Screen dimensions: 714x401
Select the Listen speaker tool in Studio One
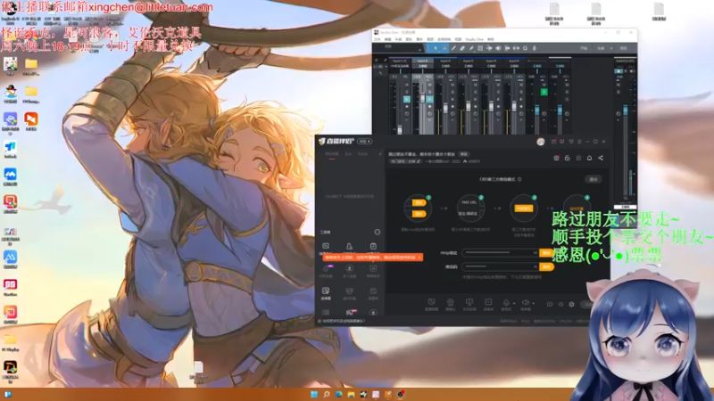pos(498,48)
